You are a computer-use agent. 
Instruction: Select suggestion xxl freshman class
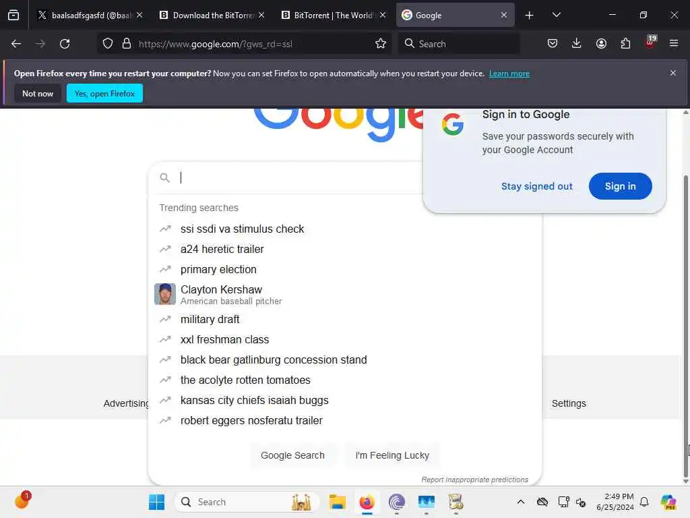[x=345, y=340]
